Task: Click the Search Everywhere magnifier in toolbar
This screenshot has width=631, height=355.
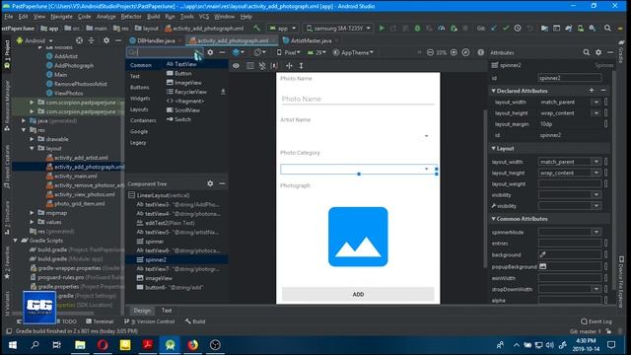Action: coord(607,29)
